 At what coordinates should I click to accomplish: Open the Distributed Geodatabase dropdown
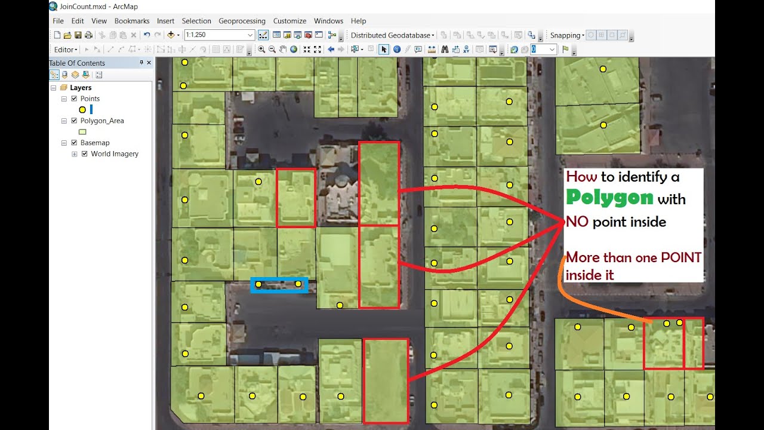tap(393, 35)
